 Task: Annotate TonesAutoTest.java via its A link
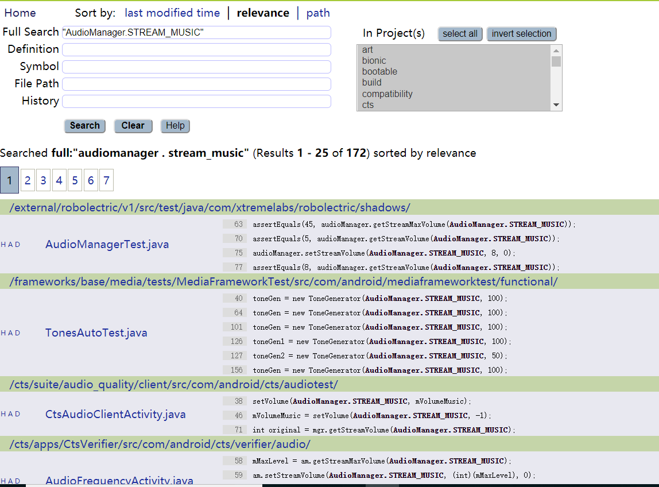point(10,333)
